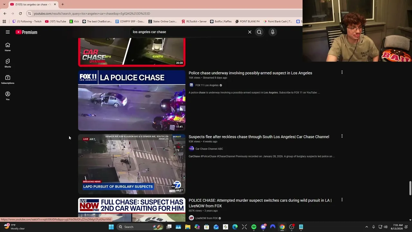Click the magnifier search button

point(259,32)
